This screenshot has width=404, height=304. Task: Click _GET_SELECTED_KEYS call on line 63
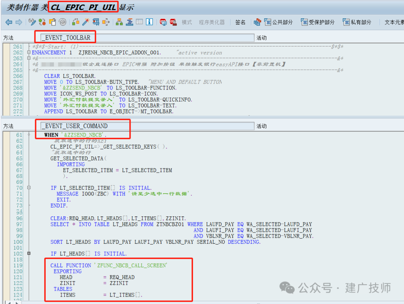[x=128, y=147]
